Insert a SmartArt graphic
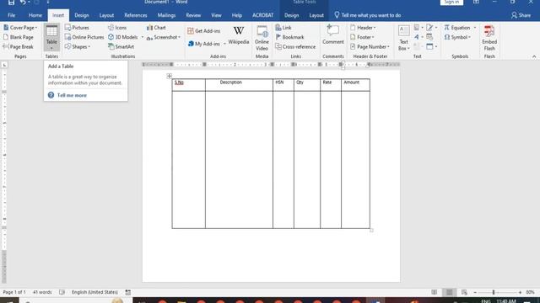The width and height of the screenshot is (540, 303). 121,47
